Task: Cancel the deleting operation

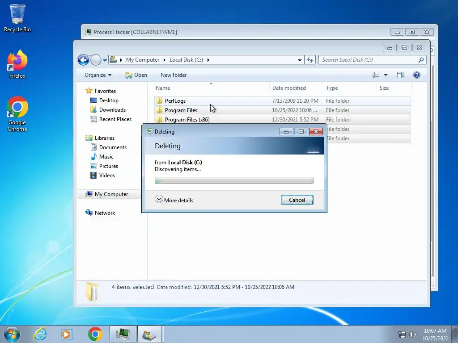Action: click(x=297, y=200)
